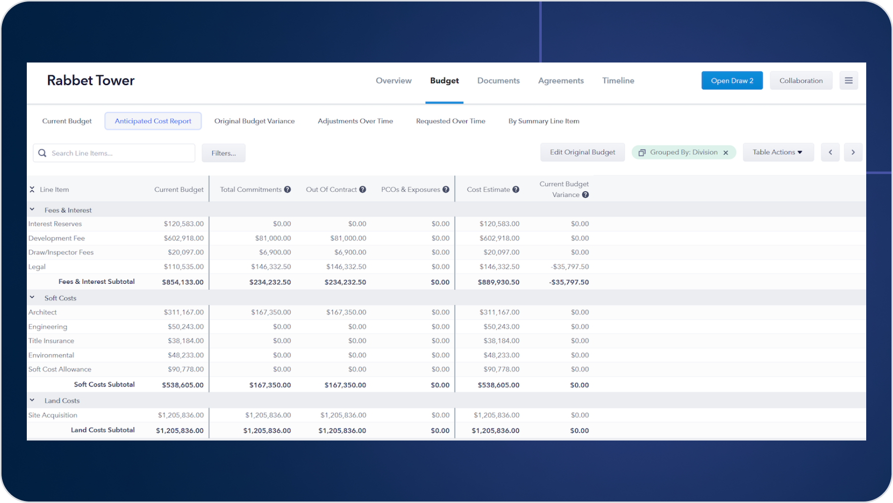Click the Site Acquisition line item
893x503 pixels.
click(53, 415)
